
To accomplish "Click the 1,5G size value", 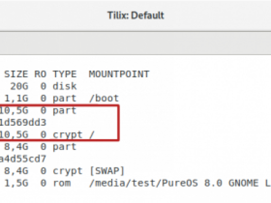I will (16, 183).
